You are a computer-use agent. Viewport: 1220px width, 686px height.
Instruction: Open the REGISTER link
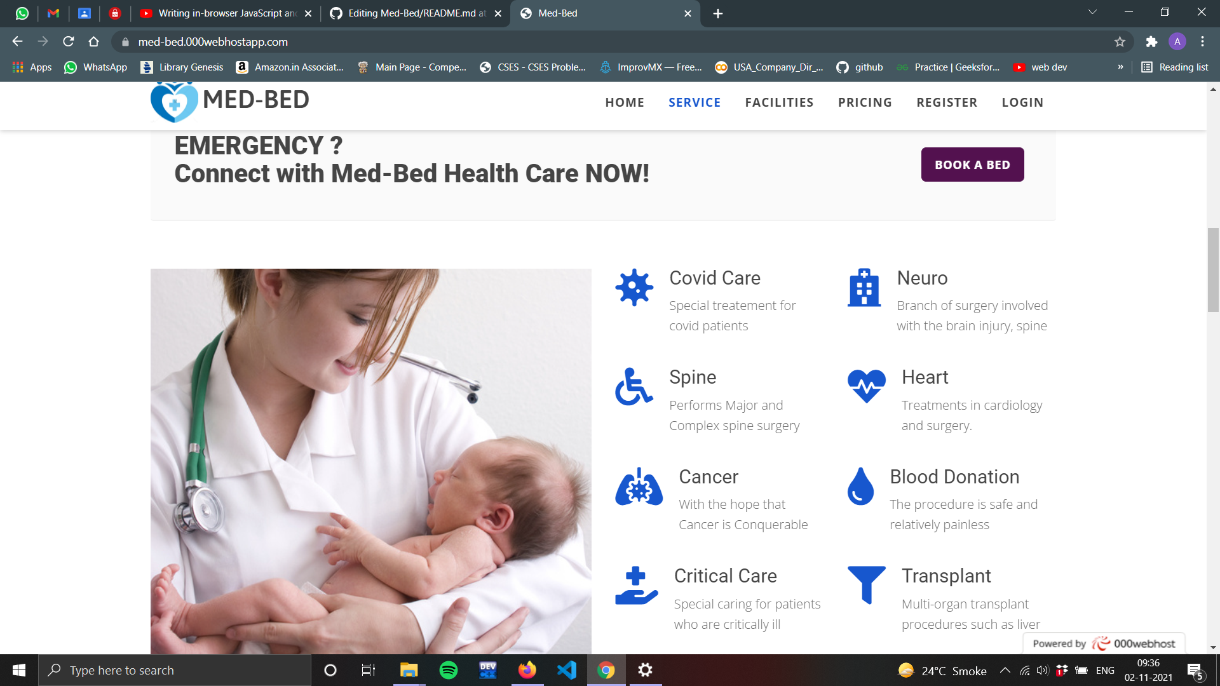[x=946, y=102]
